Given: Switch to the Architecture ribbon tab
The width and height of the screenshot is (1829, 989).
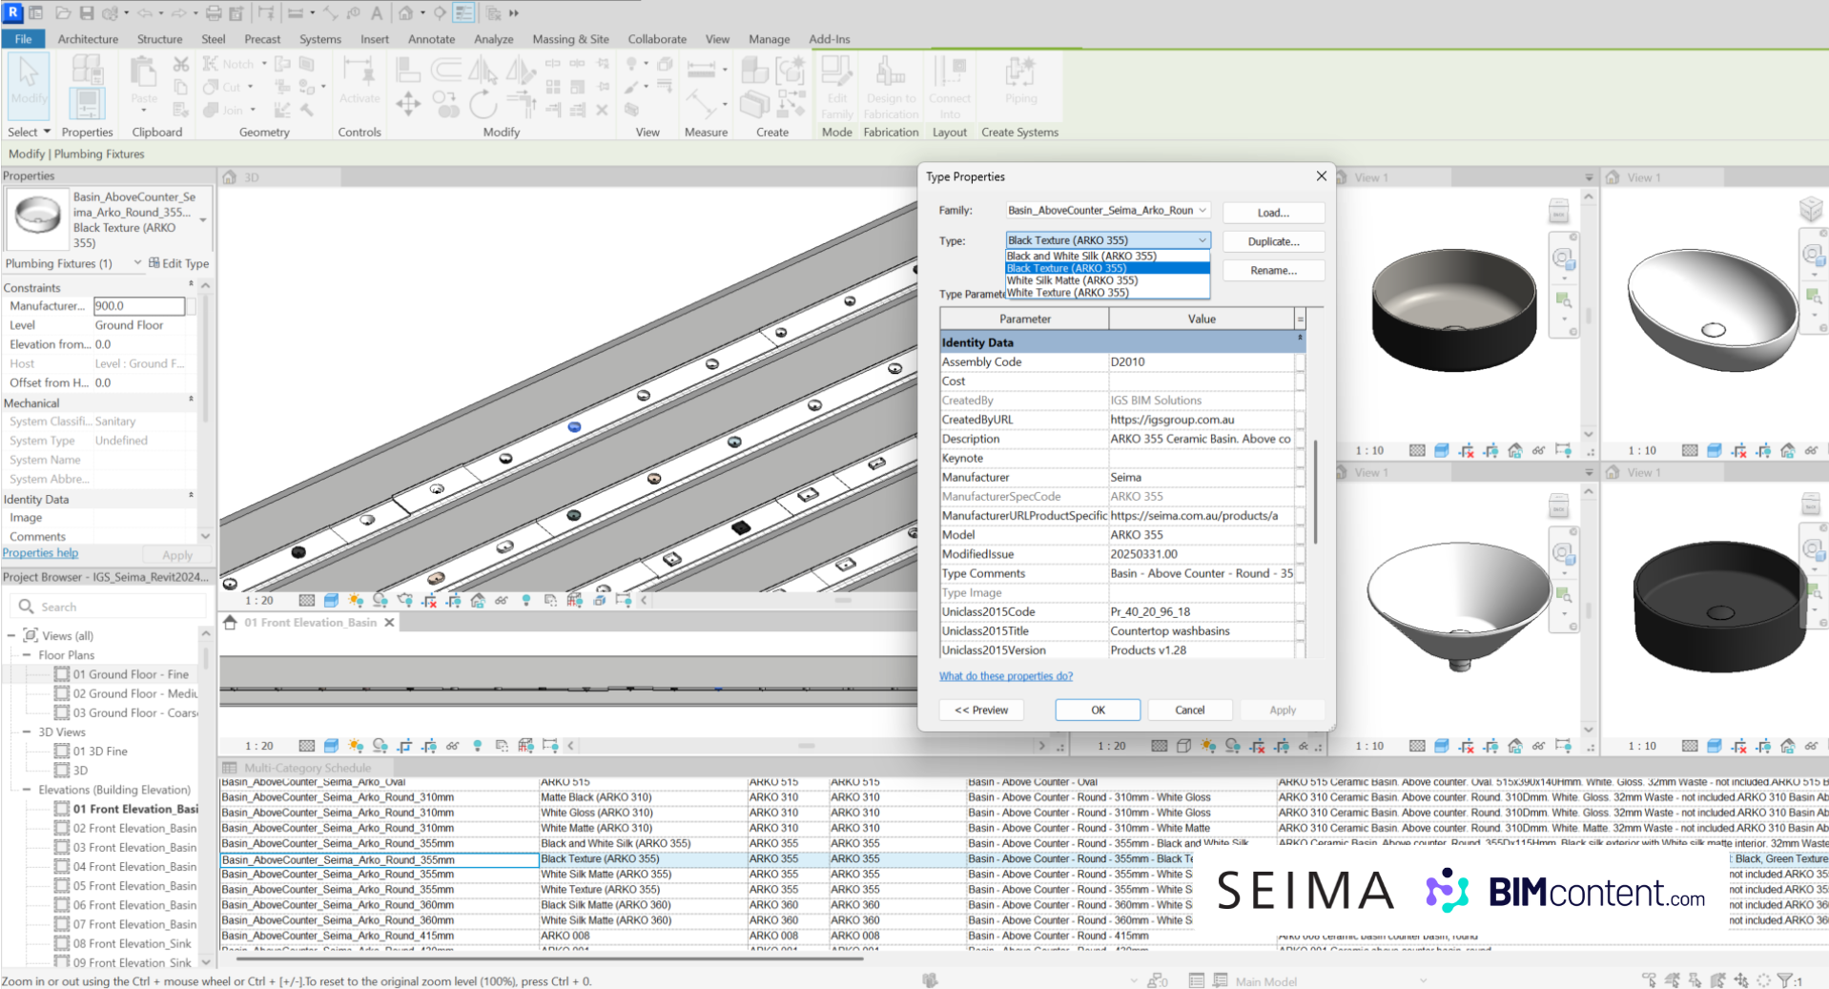Looking at the screenshot, I should 88,39.
